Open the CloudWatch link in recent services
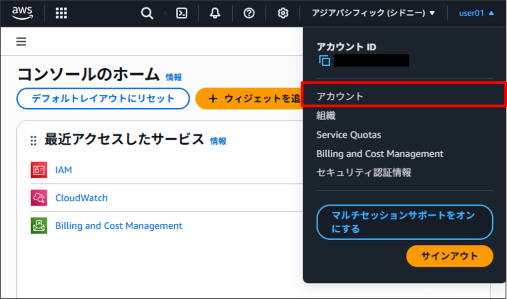The image size is (507, 299). (x=82, y=198)
